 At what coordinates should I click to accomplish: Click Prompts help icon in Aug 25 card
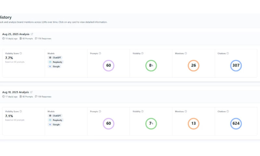coord(100,53)
